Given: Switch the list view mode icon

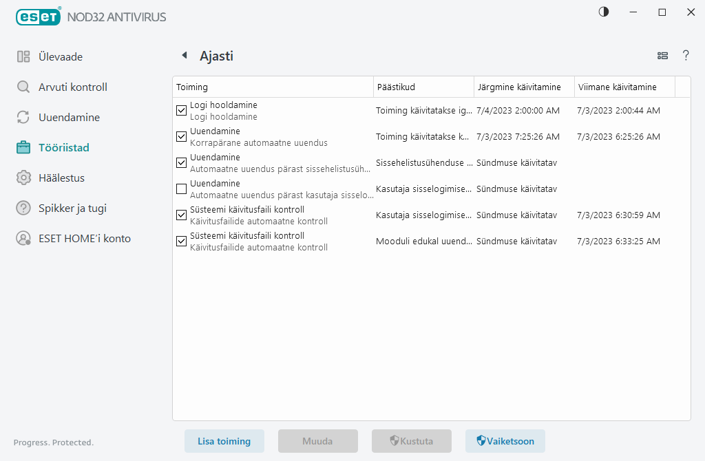Looking at the screenshot, I should click(662, 56).
